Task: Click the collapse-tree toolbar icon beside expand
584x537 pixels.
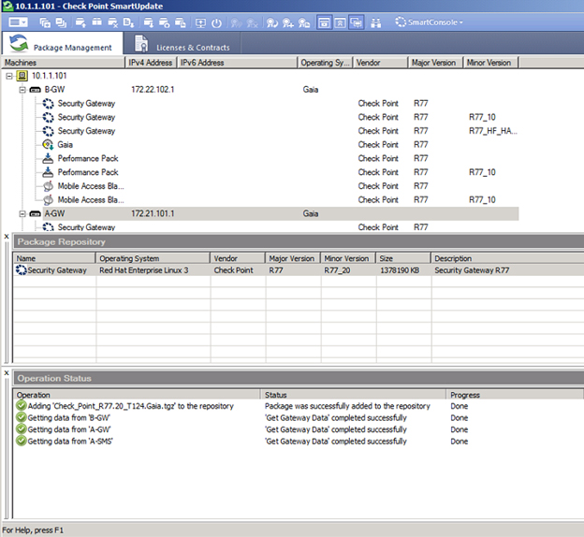Action: pos(61,22)
